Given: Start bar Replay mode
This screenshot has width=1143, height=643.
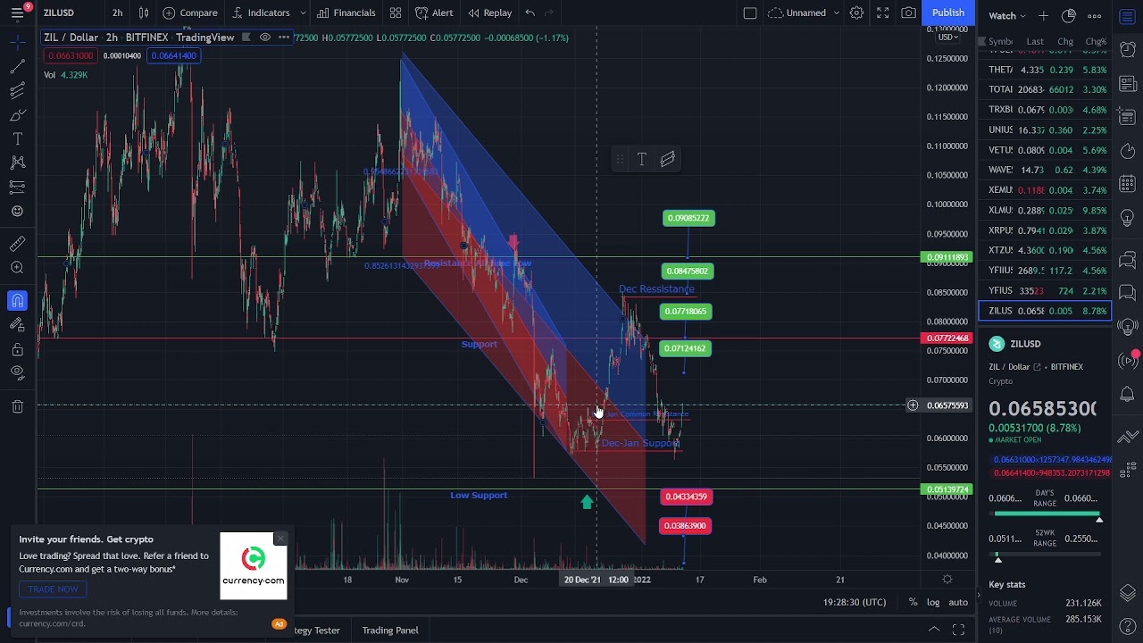Looking at the screenshot, I should 489,13.
